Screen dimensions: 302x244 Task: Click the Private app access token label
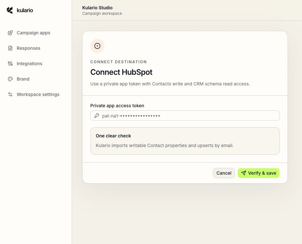point(117,106)
